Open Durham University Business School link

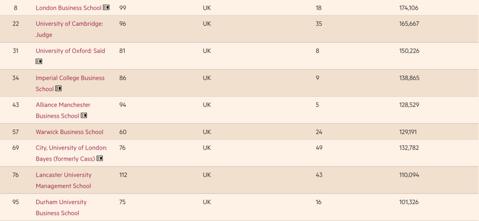point(61,208)
